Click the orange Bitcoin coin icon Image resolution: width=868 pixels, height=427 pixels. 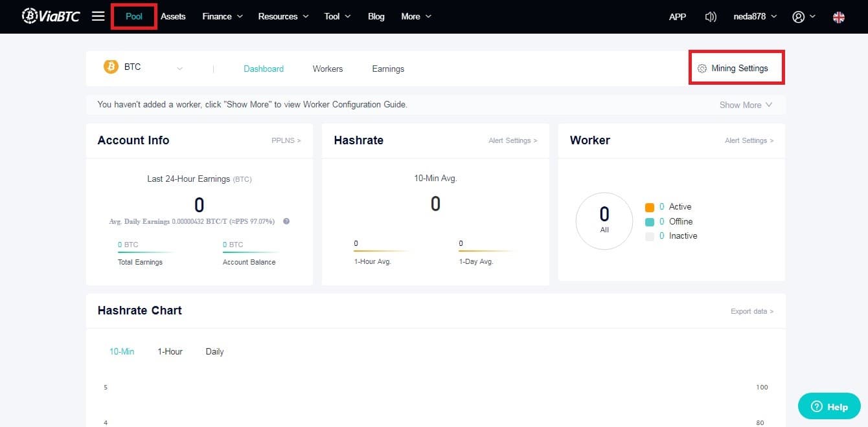[x=111, y=67]
